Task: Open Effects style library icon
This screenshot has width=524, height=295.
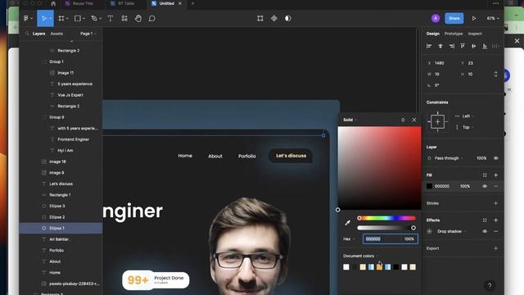Action: coord(485,220)
